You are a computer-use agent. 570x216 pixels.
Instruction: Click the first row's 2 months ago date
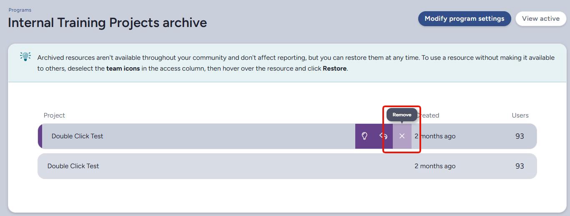(x=435, y=136)
